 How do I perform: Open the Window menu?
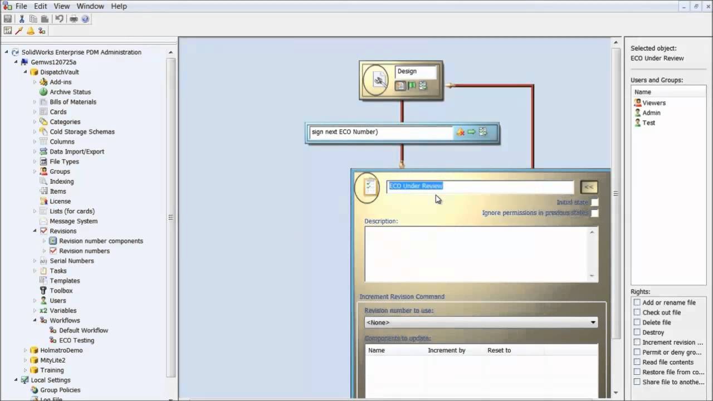[x=90, y=6]
